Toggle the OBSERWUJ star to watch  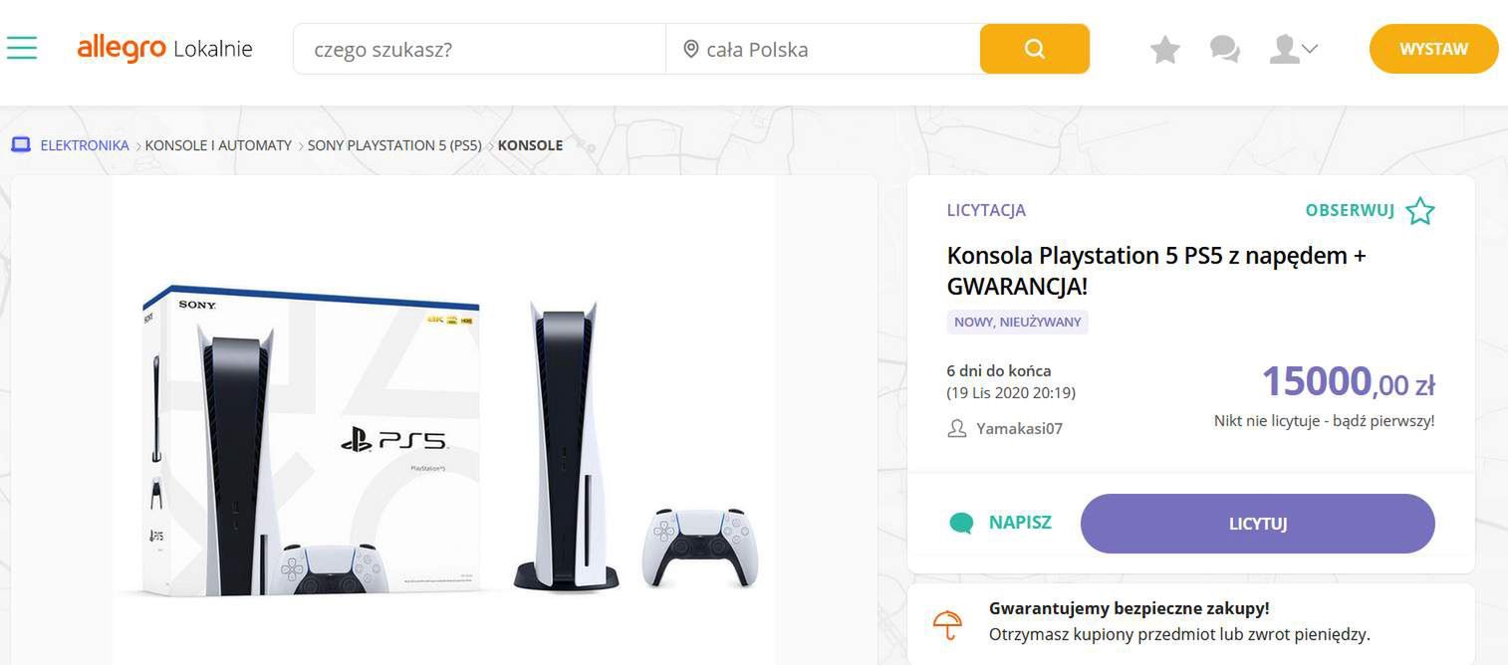click(1419, 210)
